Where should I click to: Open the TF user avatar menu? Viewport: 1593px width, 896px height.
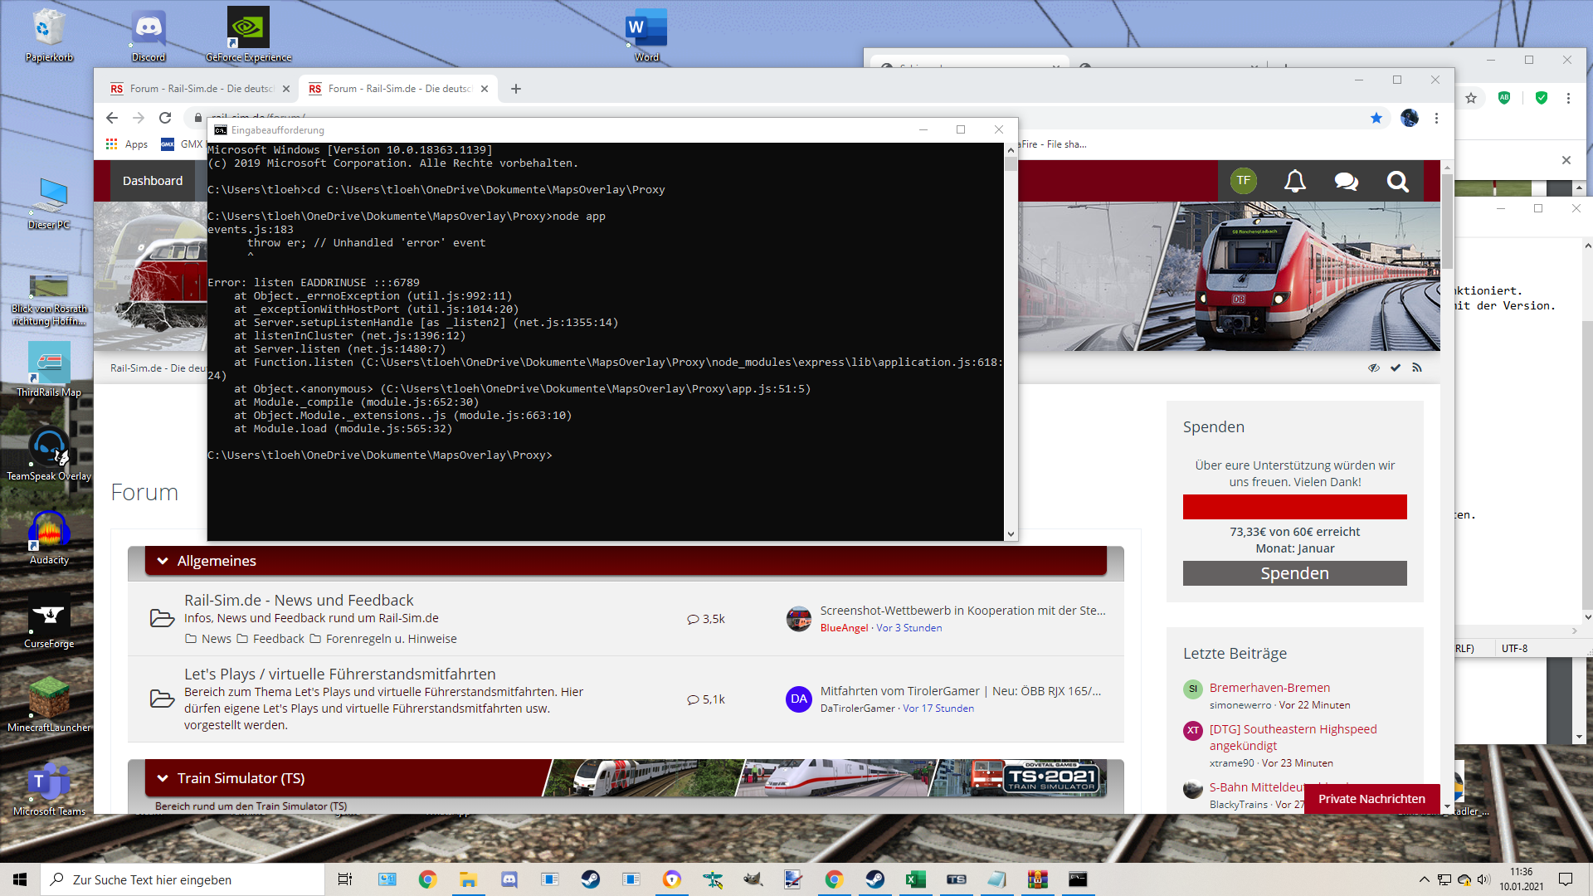coord(1243,181)
